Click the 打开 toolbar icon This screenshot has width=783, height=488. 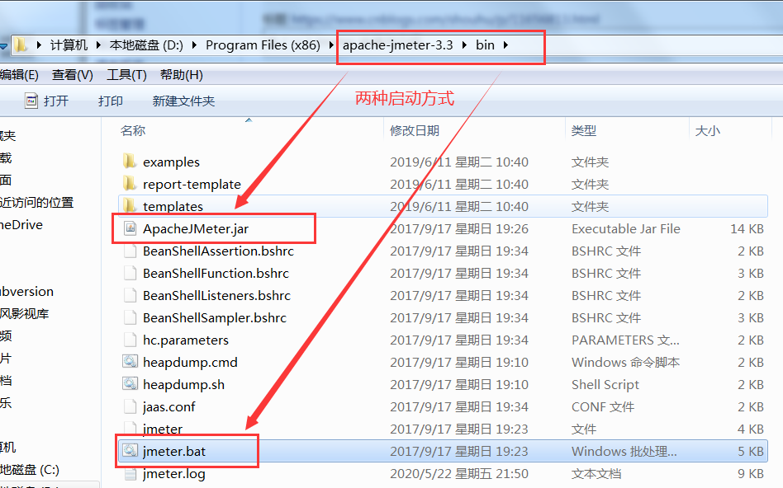click(31, 101)
